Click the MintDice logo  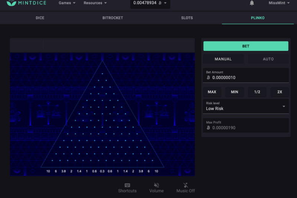click(26, 3)
